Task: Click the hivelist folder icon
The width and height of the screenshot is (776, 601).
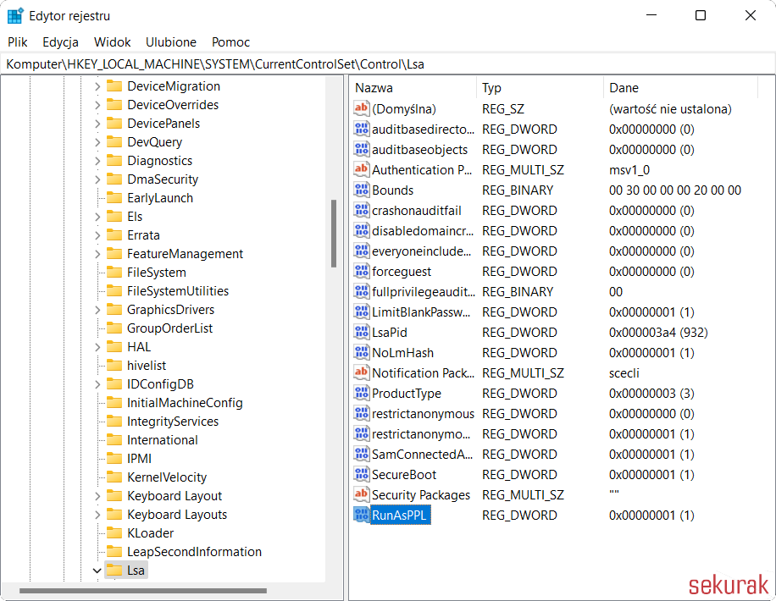Action: 114,365
